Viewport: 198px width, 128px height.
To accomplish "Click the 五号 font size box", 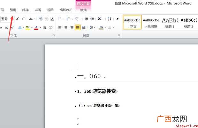I will pyautogui.click(x=7, y=19).
